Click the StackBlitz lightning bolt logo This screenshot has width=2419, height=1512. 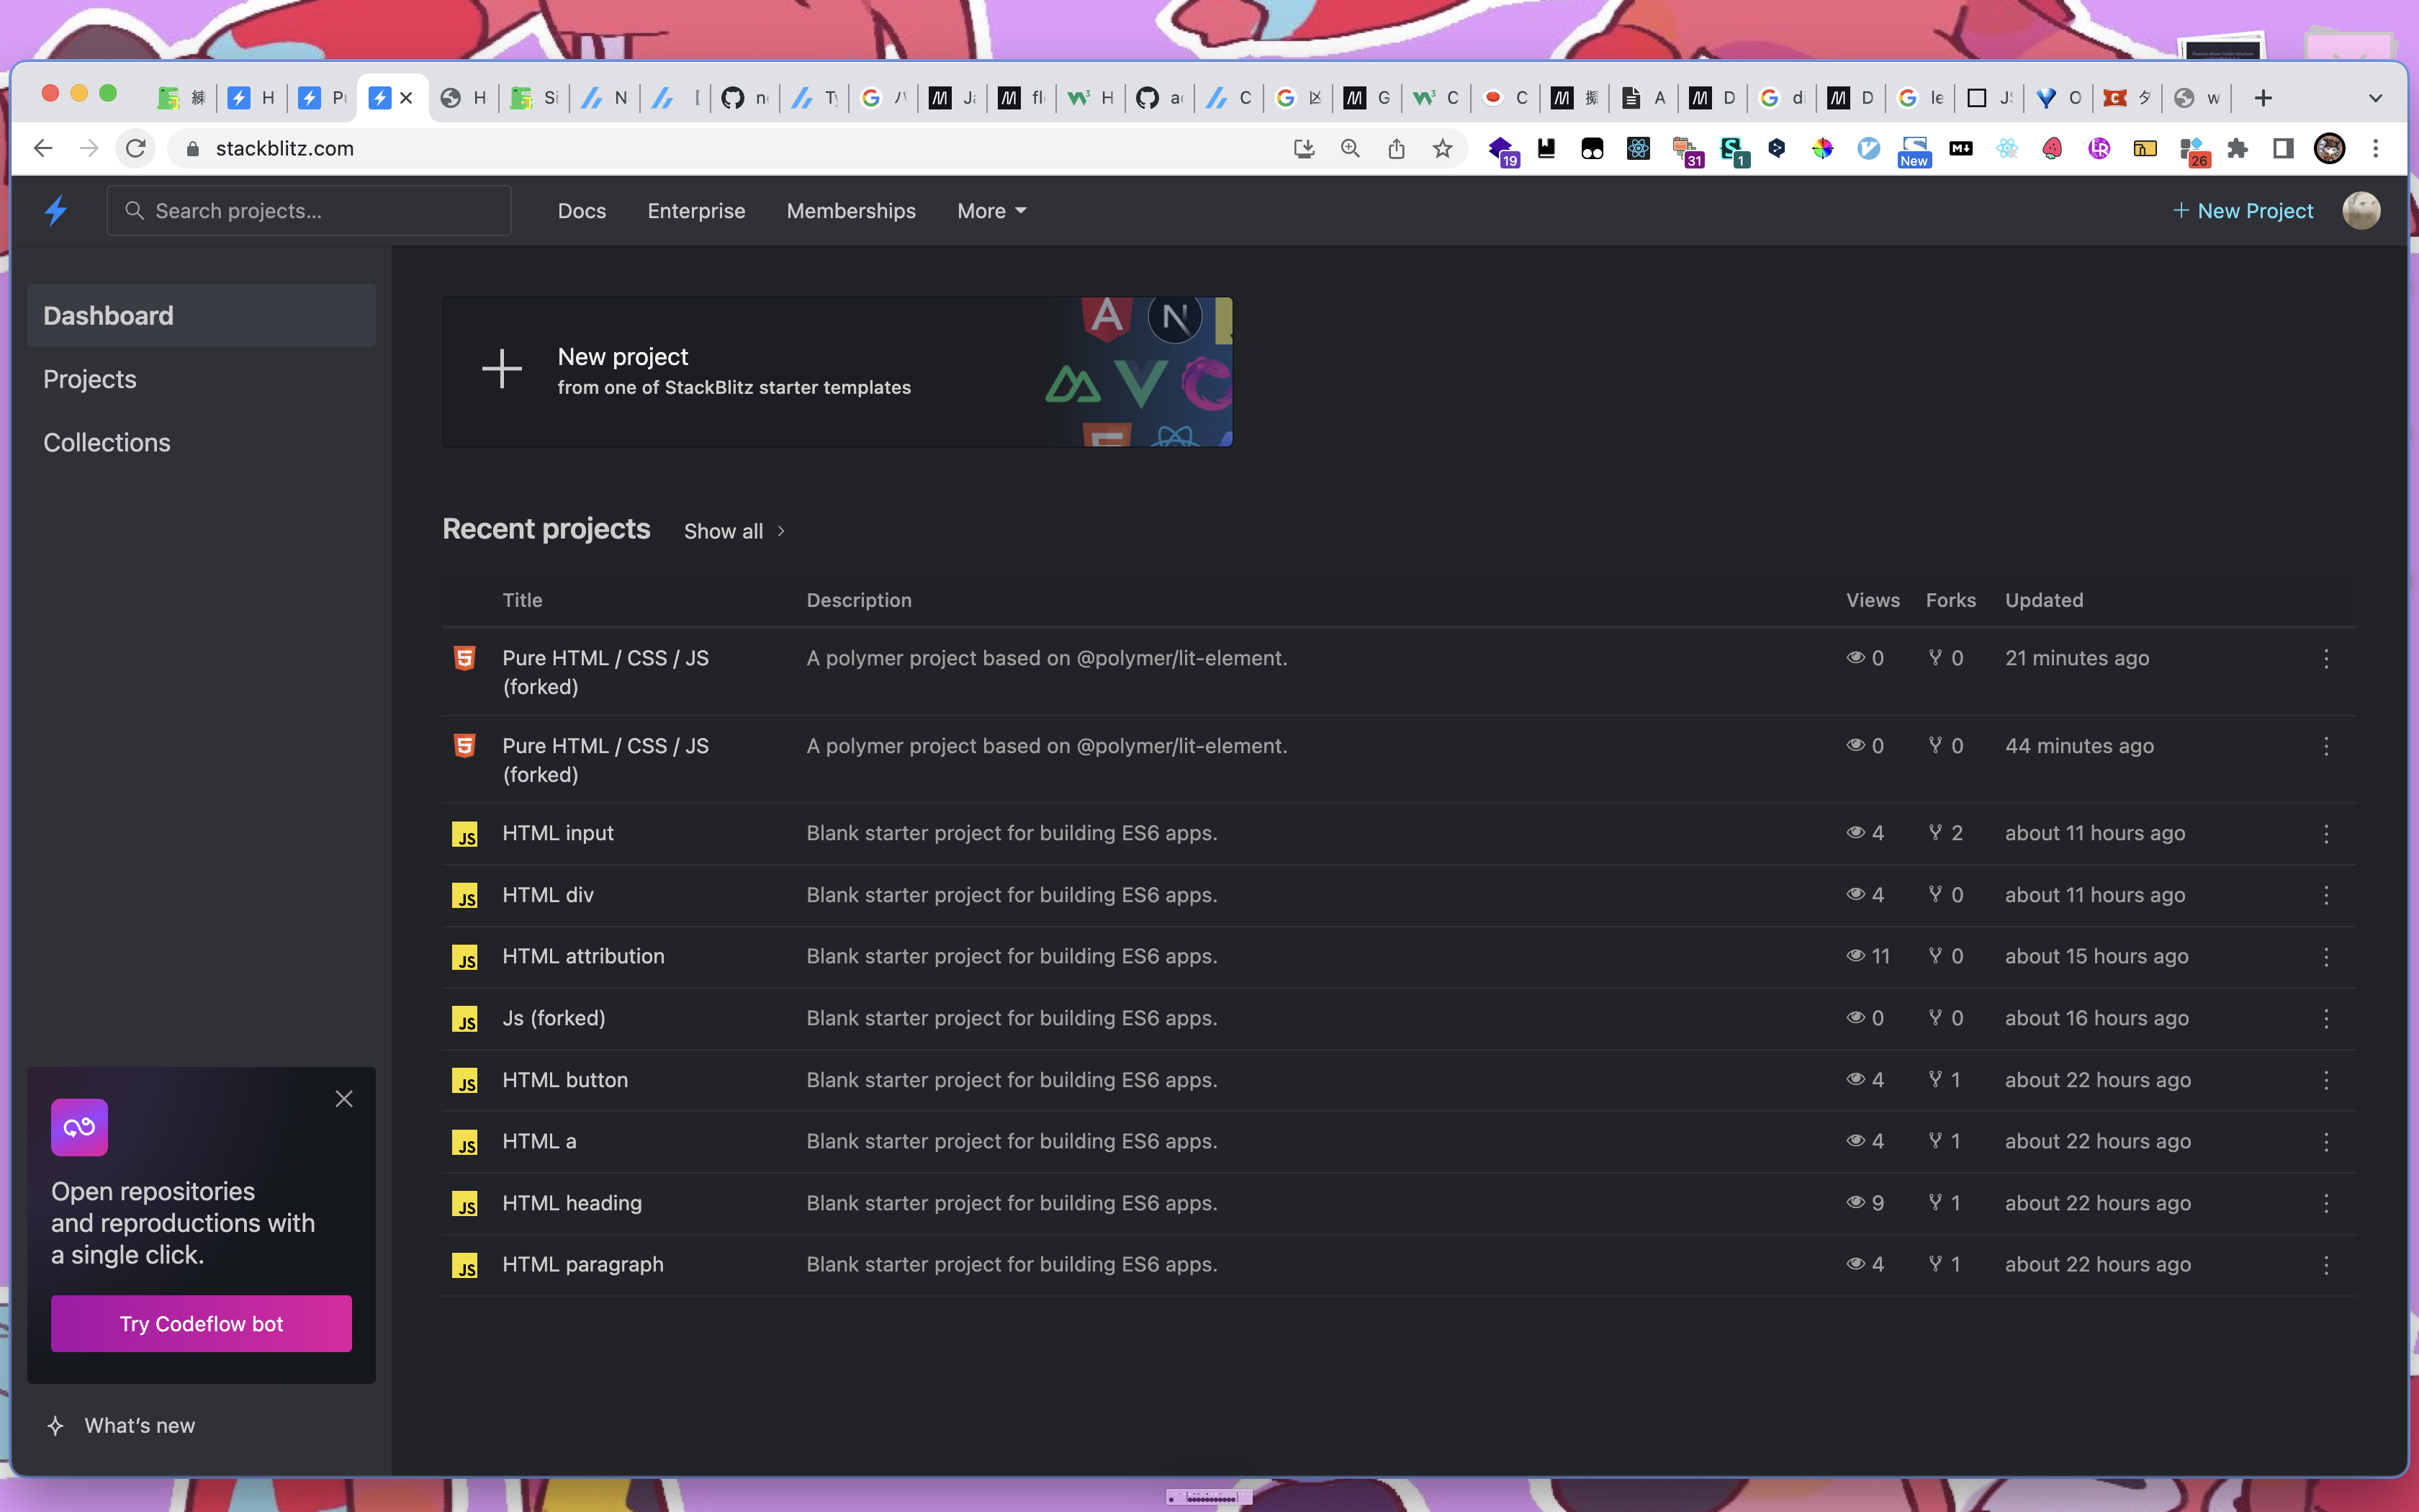pos(56,210)
